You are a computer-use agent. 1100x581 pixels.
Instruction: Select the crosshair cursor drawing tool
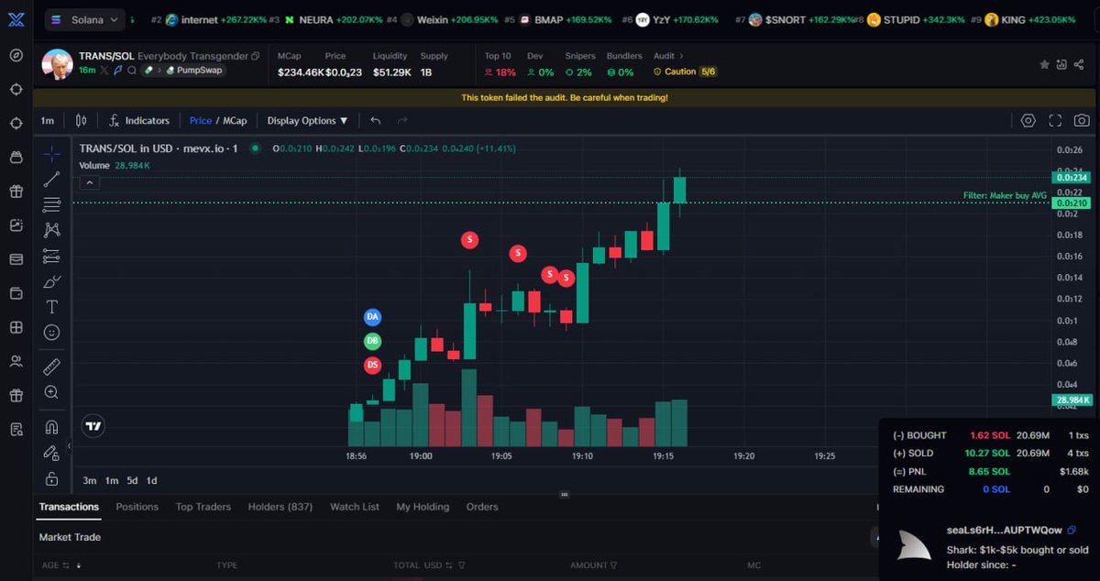pos(51,154)
